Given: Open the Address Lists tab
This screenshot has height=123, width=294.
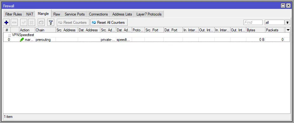Looking at the screenshot, I should [122, 14].
